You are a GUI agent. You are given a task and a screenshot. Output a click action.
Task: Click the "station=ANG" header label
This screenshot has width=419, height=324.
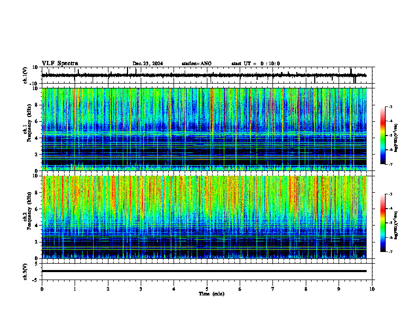point(197,64)
